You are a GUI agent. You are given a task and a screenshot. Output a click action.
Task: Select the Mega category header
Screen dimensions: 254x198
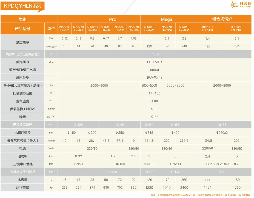(x=166, y=19)
